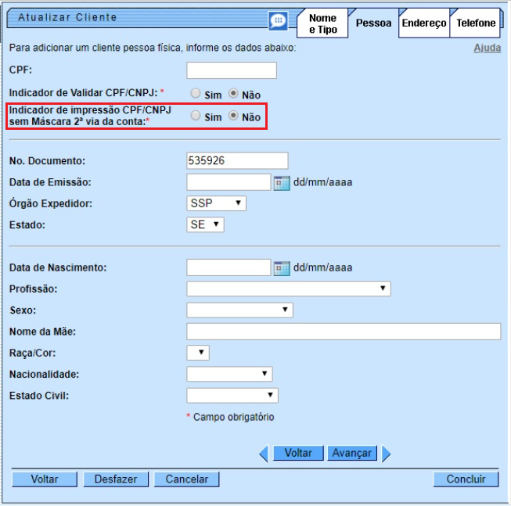Select Sim for impressão CPF/CNPJ sem Máscara
Image resolution: width=511 pixels, height=506 pixels.
point(196,115)
